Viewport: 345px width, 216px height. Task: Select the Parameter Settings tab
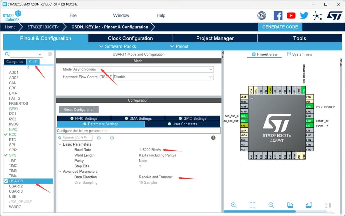[x=101, y=124]
